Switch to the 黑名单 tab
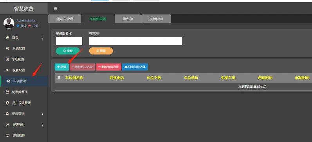Image resolution: width=312 pixels, height=142 pixels. coord(128,19)
